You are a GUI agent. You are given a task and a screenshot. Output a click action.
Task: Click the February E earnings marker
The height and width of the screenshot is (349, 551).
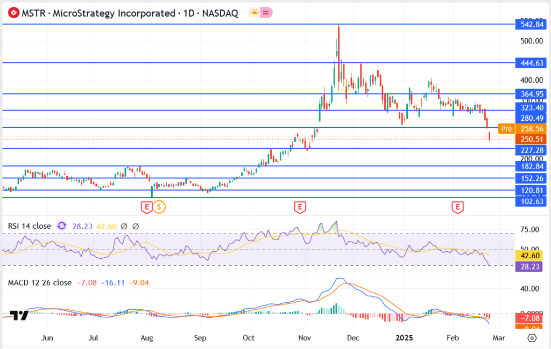coord(457,206)
